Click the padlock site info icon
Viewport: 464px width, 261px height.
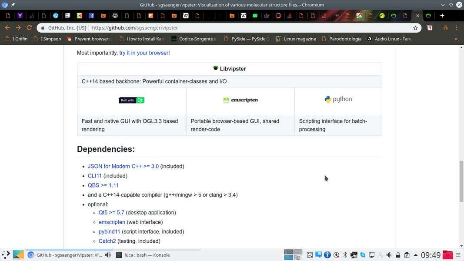click(x=43, y=28)
